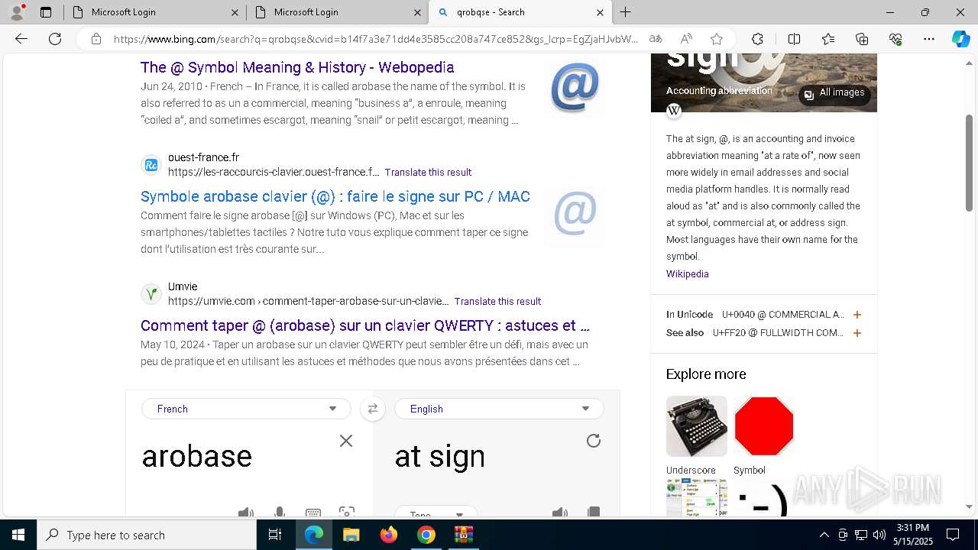Click the address bar URL
The height and width of the screenshot is (550, 978).
(x=376, y=39)
